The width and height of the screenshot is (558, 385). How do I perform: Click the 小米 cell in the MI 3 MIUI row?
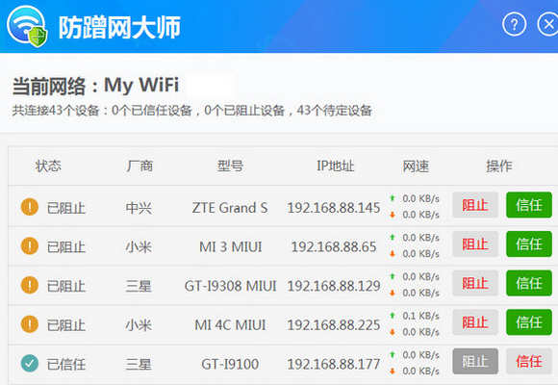(x=139, y=247)
